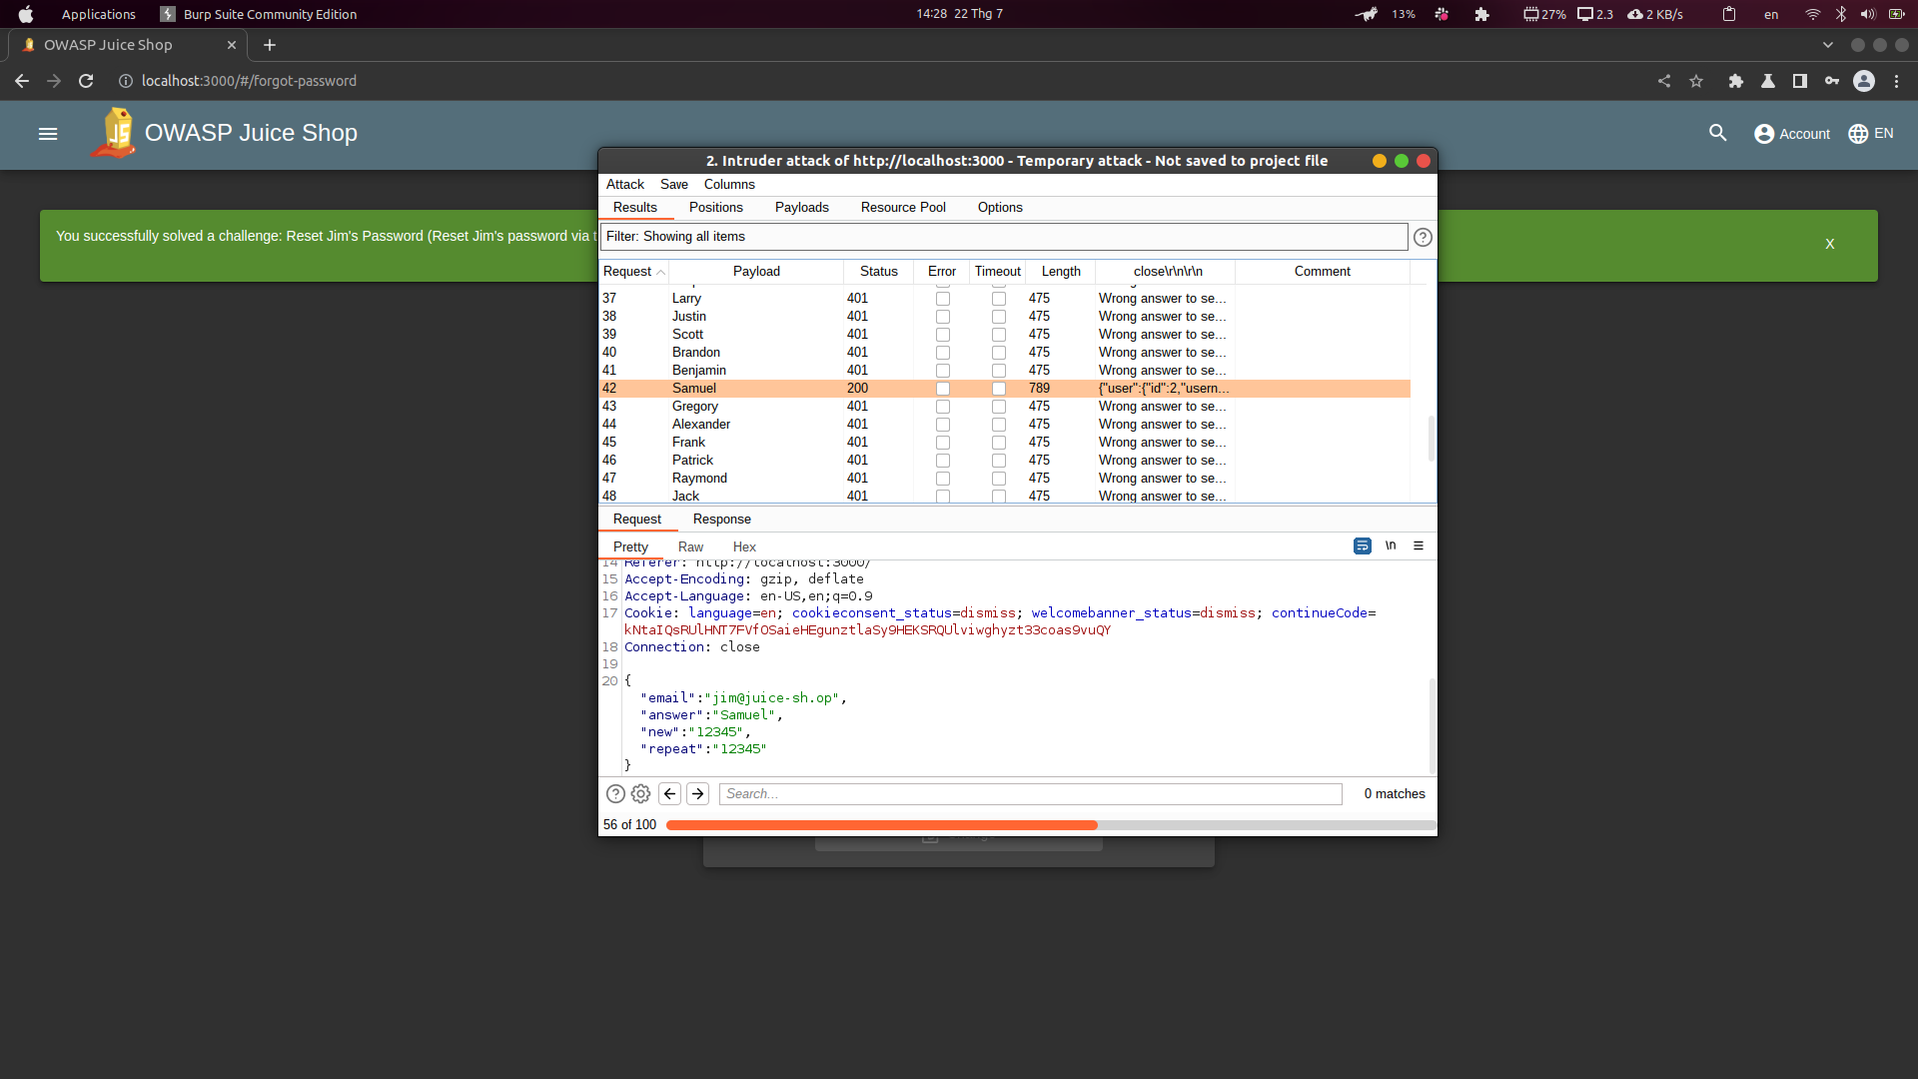This screenshot has width=1918, height=1079.
Task: Switch to the Payloads tab
Action: pyautogui.click(x=802, y=208)
